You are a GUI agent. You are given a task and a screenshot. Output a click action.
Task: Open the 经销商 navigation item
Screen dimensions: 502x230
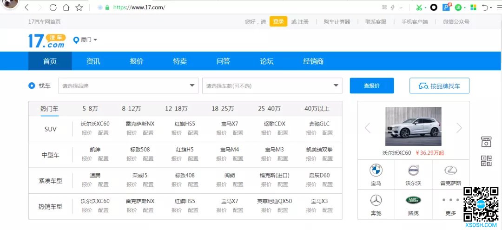point(313,61)
